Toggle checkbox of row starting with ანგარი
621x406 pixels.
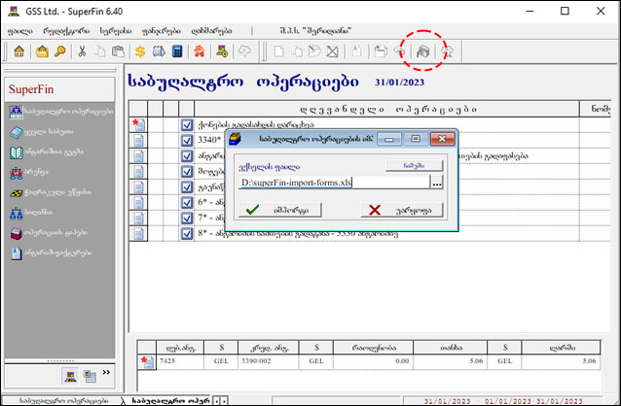coord(187,155)
